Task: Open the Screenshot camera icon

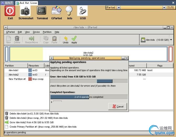Action: (x=25, y=11)
